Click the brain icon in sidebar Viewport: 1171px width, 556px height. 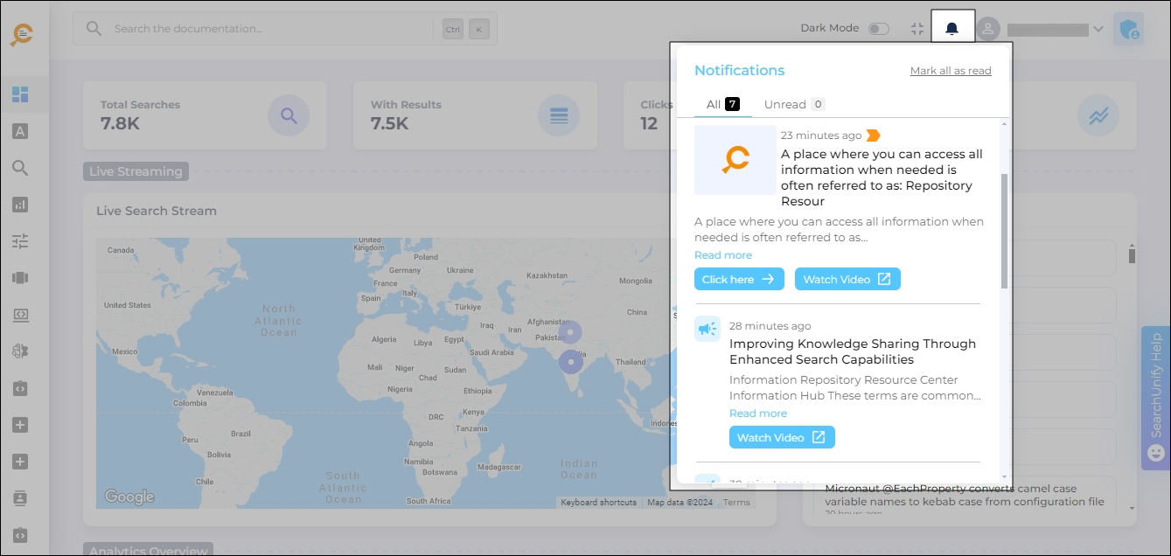coord(20,351)
